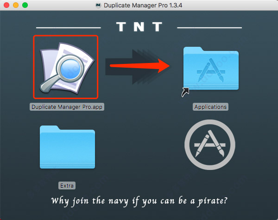
Task: Click the gray App Store circle icon
Action: tap(210, 145)
